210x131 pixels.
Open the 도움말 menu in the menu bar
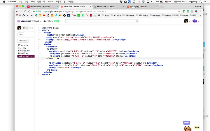(71, 2)
